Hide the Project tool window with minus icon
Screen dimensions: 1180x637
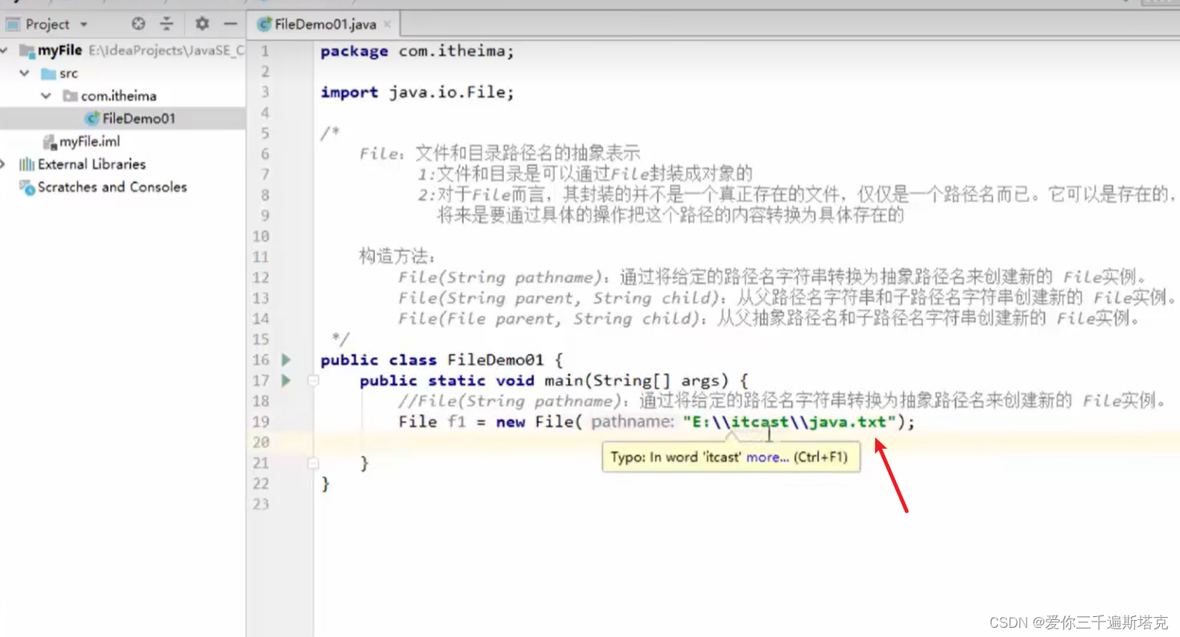(229, 24)
